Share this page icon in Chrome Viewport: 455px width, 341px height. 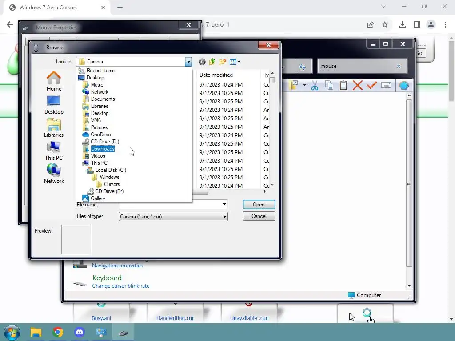coord(371,25)
